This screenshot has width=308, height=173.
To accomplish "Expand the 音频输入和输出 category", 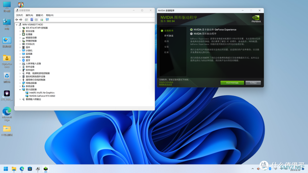I will (20, 99).
